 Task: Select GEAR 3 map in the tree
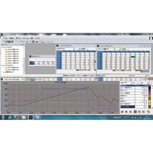point(13,58)
